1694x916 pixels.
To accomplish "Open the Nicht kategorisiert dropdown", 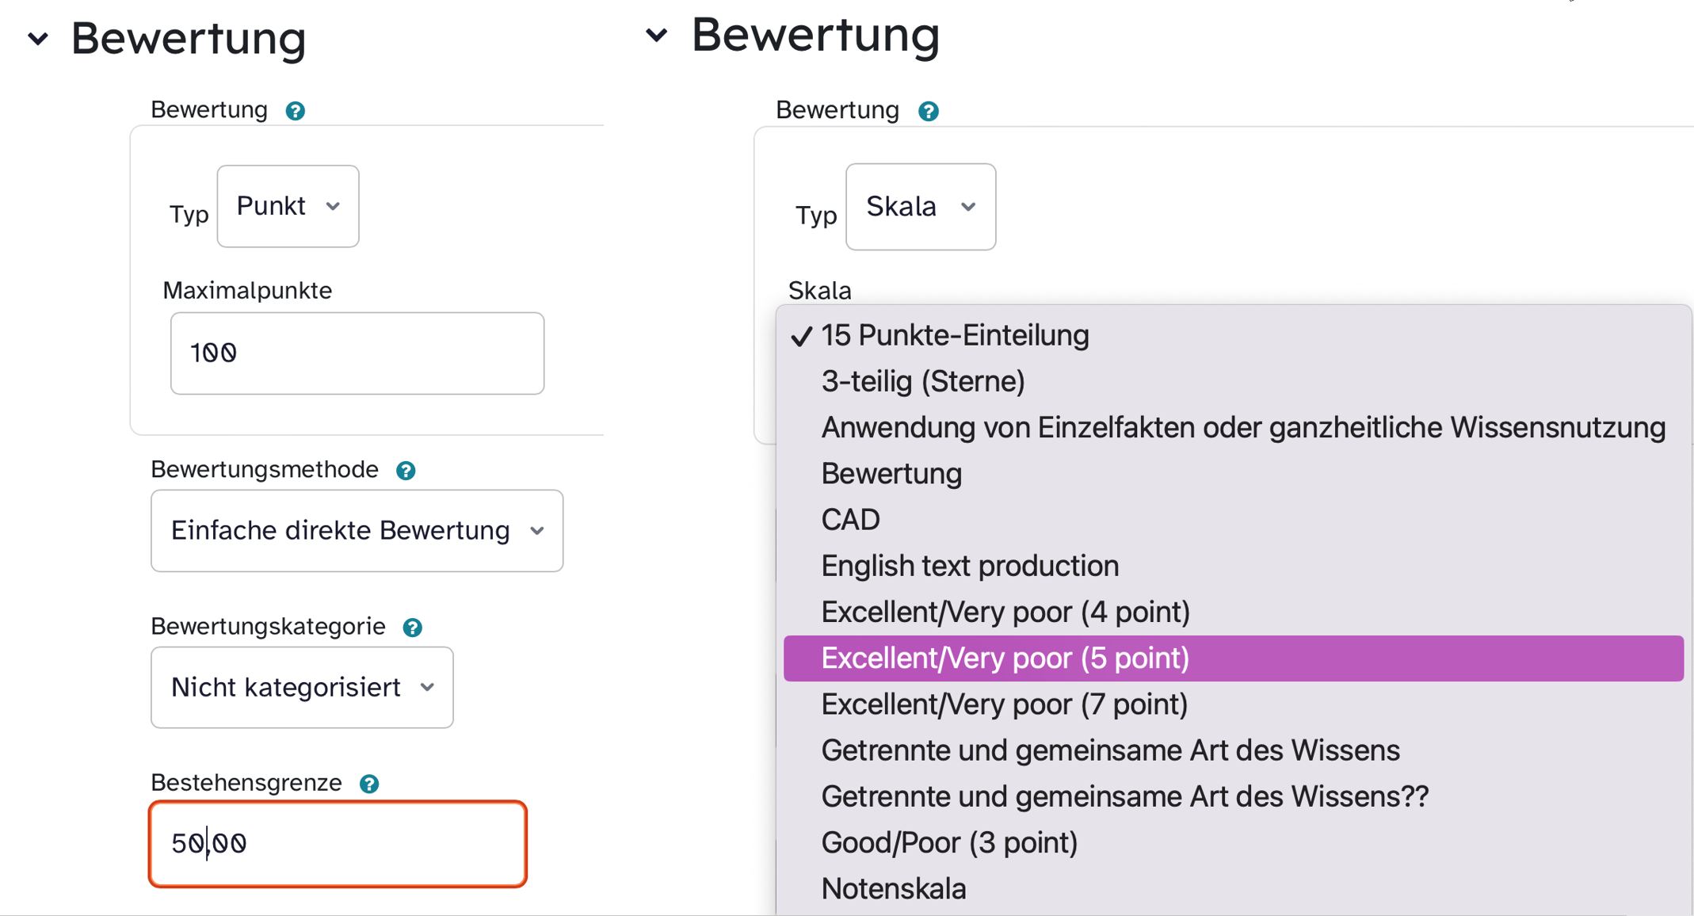I will click(x=302, y=687).
